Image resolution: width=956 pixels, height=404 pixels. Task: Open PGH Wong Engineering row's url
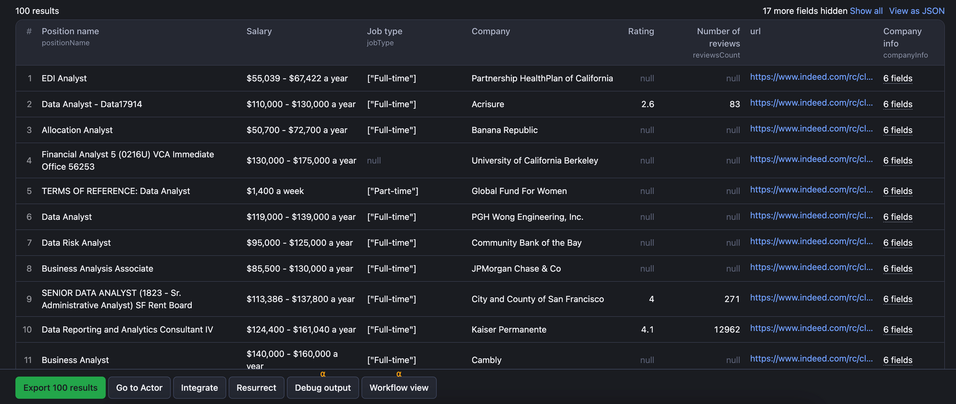click(811, 215)
